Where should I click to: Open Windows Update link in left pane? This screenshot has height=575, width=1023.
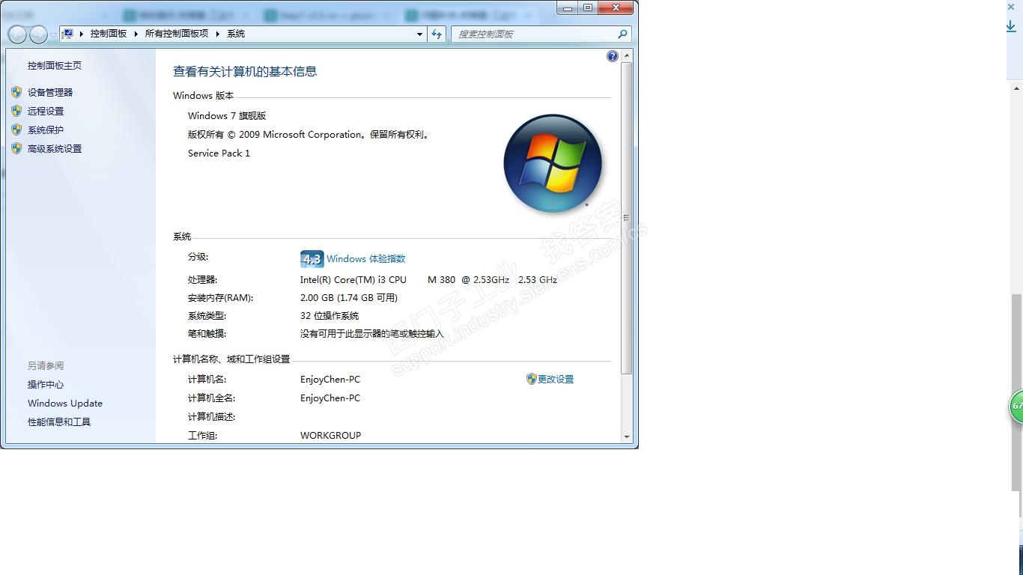point(65,404)
